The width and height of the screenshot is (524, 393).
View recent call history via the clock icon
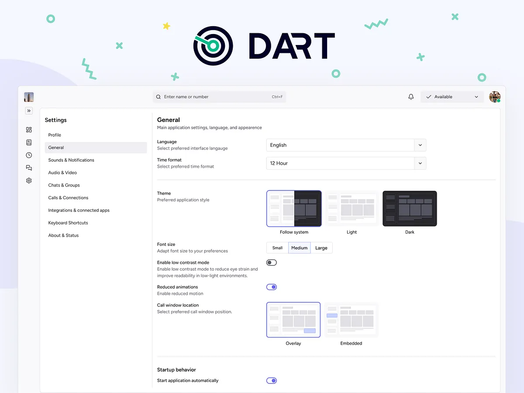(x=28, y=155)
